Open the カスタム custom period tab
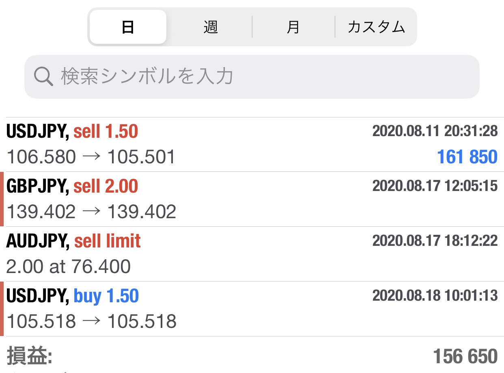Image resolution: width=504 pixels, height=373 pixels. [376, 27]
